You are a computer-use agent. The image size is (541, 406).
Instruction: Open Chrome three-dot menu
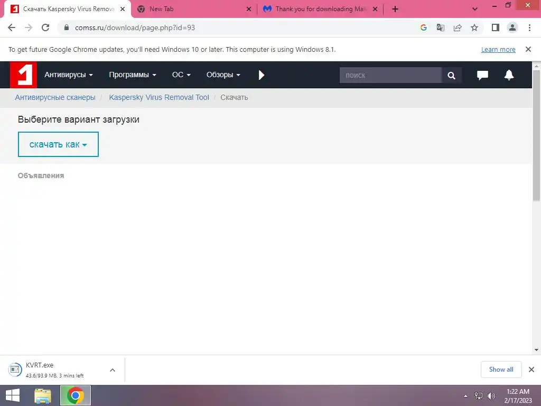coord(529,27)
